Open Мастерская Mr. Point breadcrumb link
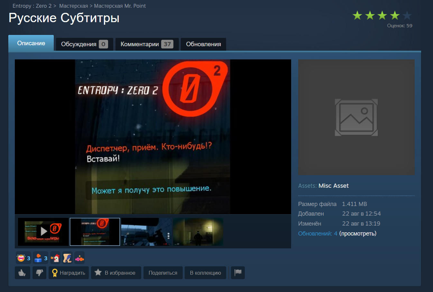The image size is (433, 292). [120, 6]
